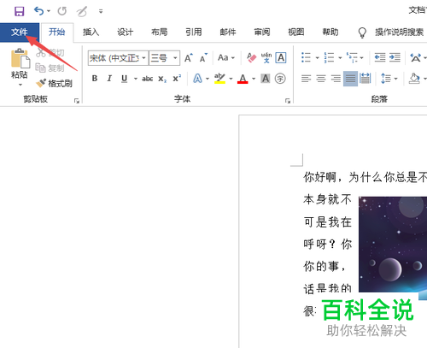This screenshot has width=427, height=348.
Task: Switch to the 视图 (View) tab
Action: (x=296, y=32)
